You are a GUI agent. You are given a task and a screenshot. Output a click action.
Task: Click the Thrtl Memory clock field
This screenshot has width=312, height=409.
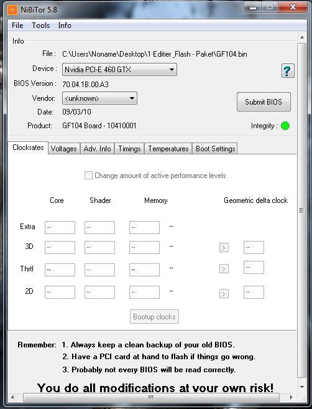[x=144, y=270]
